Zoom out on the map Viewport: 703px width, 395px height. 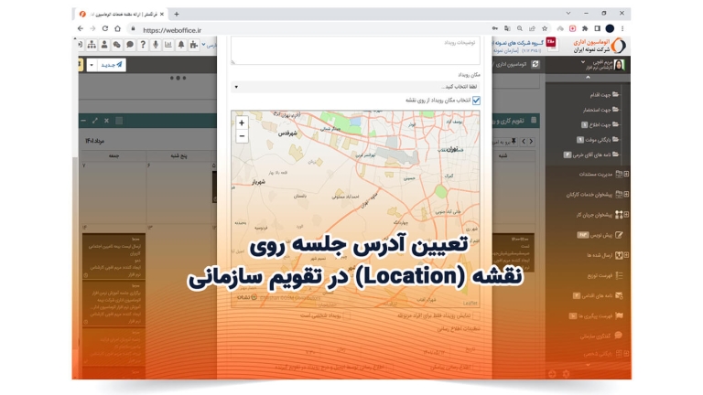click(x=242, y=135)
